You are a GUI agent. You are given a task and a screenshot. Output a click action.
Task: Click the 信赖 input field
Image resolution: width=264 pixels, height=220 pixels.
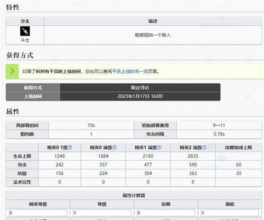coord(166,213)
